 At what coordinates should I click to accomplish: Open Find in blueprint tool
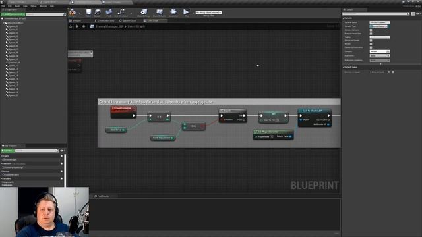click(109, 13)
